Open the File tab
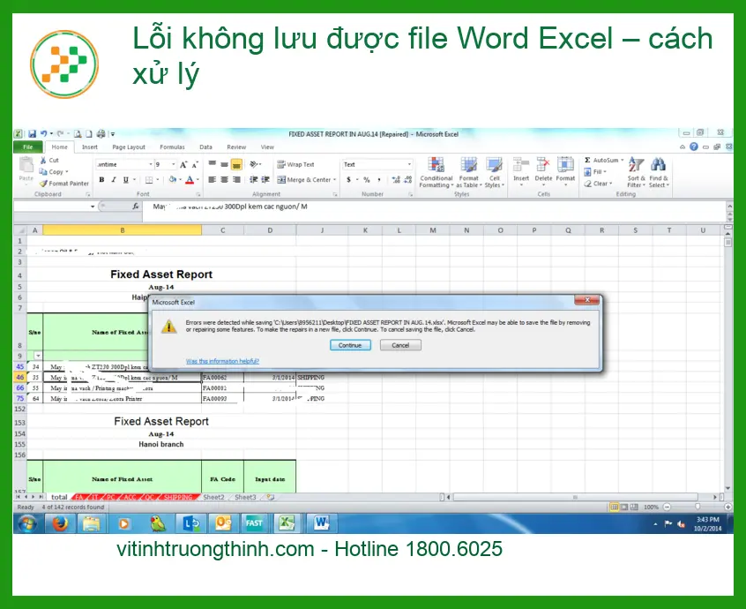The width and height of the screenshot is (746, 609). [x=28, y=147]
